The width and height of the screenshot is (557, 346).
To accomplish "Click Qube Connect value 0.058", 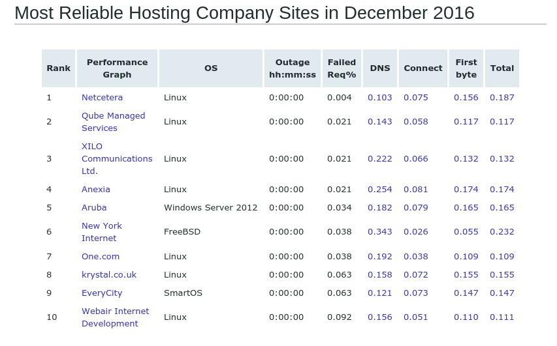I will tap(415, 122).
